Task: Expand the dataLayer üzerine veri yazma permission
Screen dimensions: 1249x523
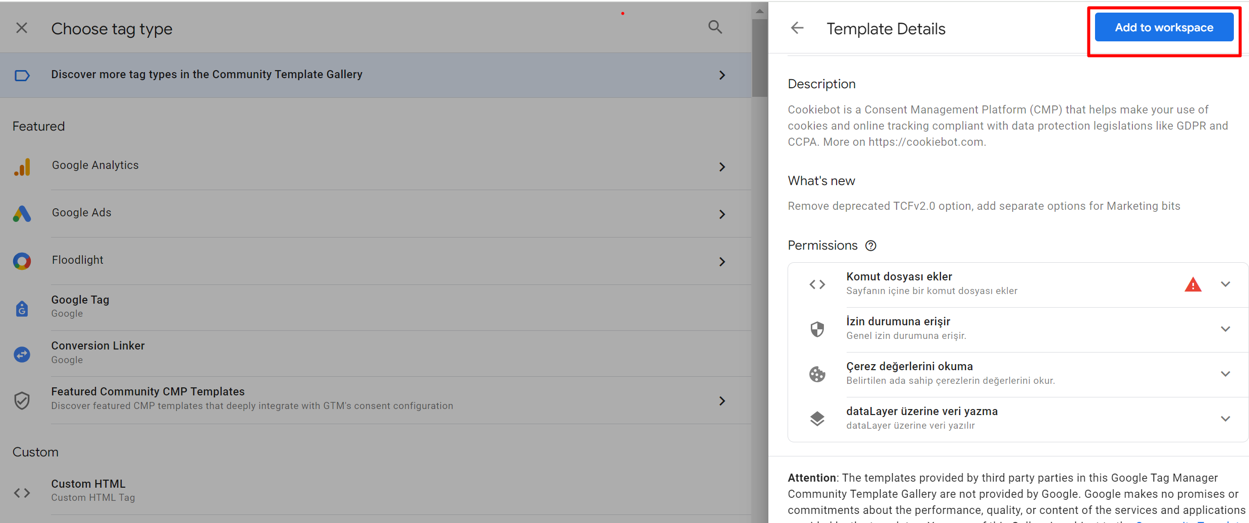Action: tap(1225, 419)
